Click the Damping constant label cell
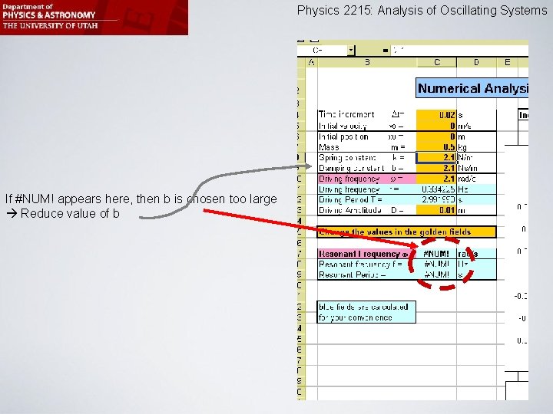 point(367,168)
